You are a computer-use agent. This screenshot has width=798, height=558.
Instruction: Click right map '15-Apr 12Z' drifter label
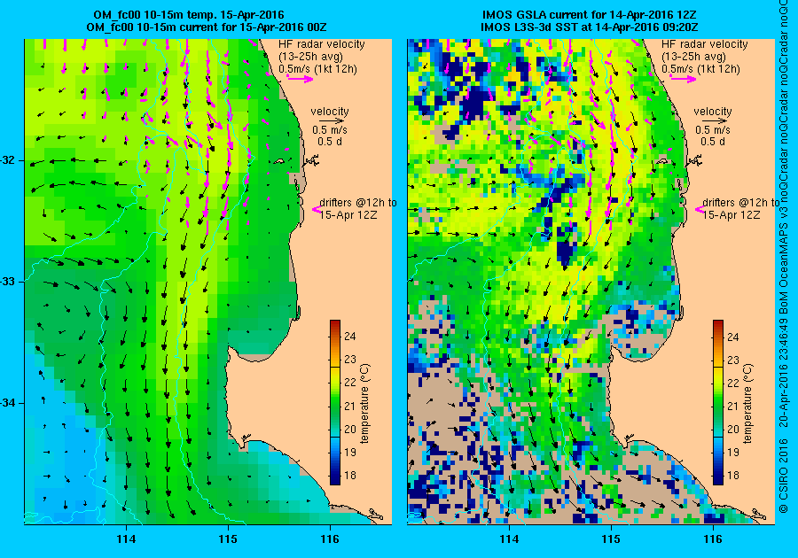click(731, 214)
